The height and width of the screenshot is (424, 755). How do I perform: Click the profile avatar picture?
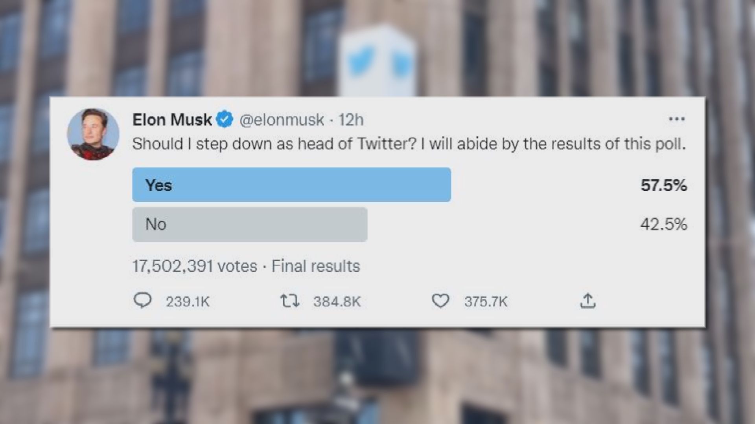click(93, 134)
